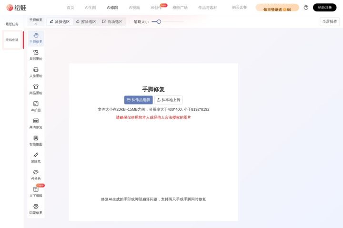The width and height of the screenshot is (343, 228).
Task: Open the AI修图 tab
Action: [x=112, y=8]
